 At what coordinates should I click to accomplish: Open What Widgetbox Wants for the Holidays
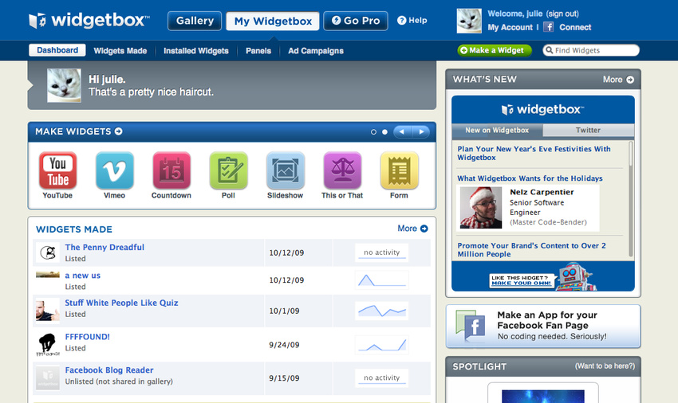(530, 178)
